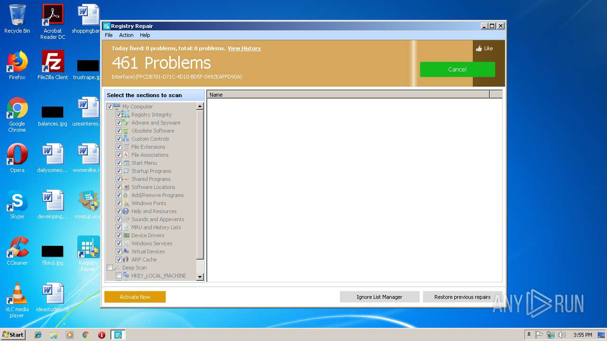Click the Virtual Devices section icon
The width and height of the screenshot is (607, 341).
(126, 251)
